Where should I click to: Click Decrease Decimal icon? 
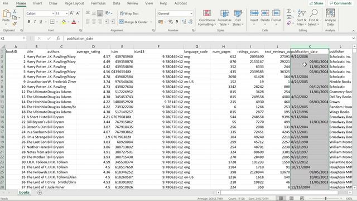point(191,22)
